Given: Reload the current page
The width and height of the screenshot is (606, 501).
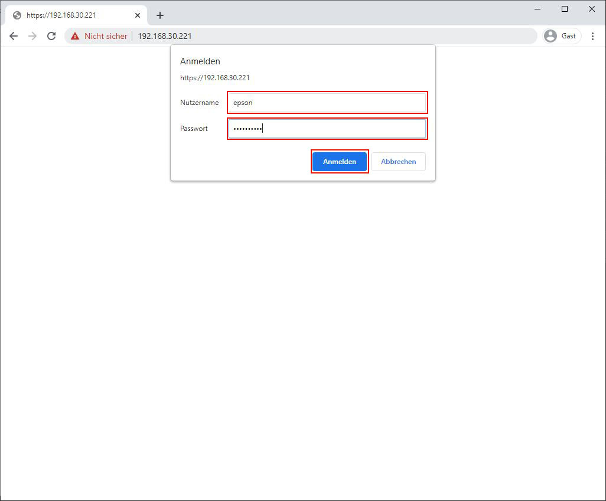Looking at the screenshot, I should (x=51, y=36).
